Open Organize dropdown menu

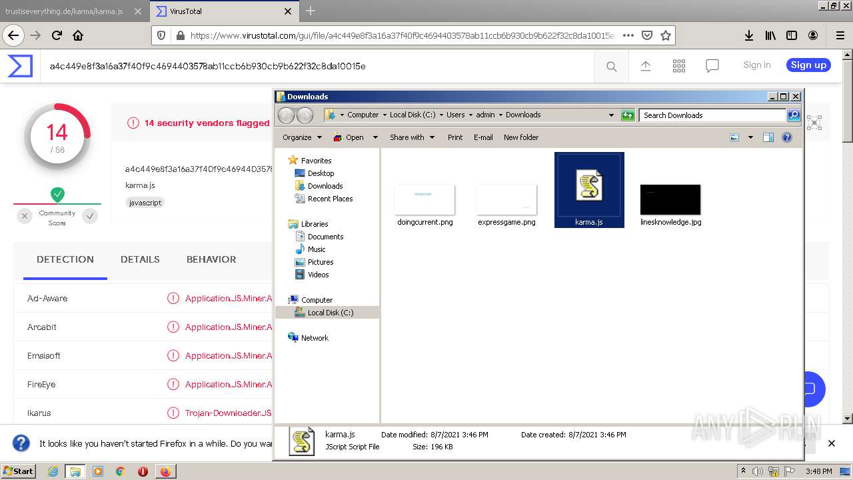302,137
